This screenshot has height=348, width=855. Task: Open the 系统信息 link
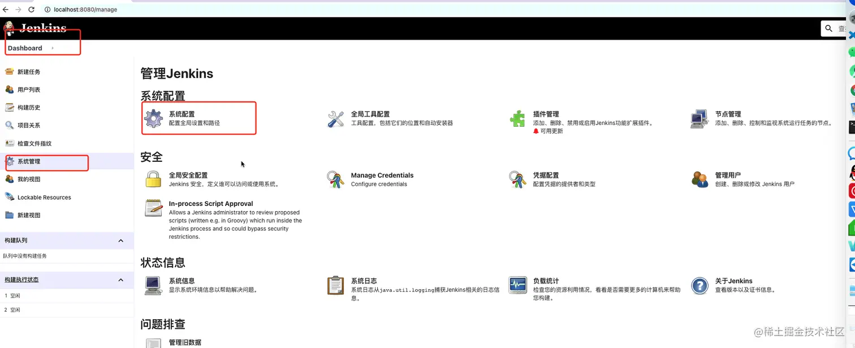[x=182, y=281]
